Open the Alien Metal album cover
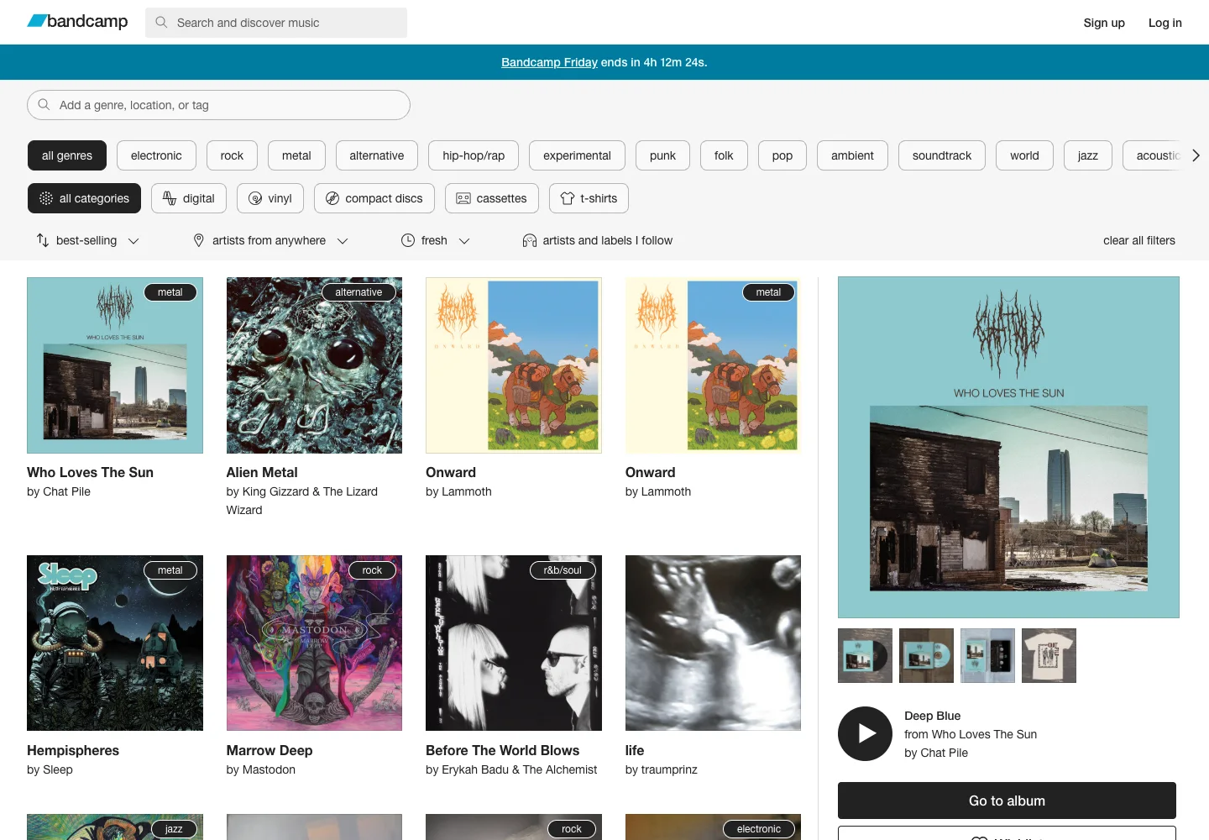The width and height of the screenshot is (1209, 840). (x=314, y=365)
